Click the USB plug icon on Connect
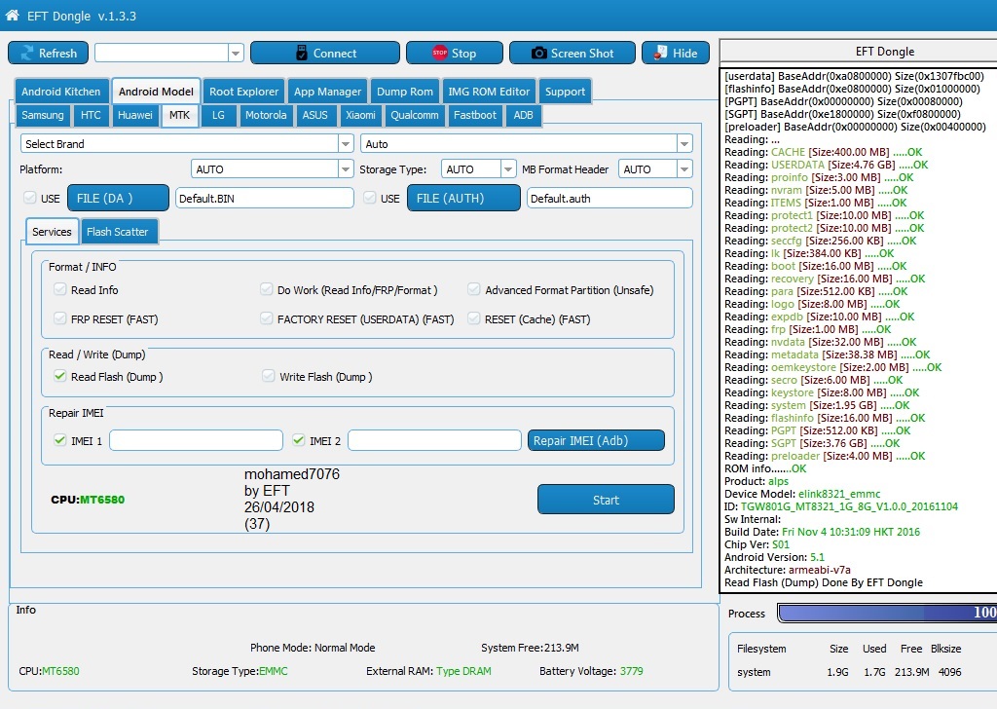The height and width of the screenshot is (709, 997). (302, 54)
